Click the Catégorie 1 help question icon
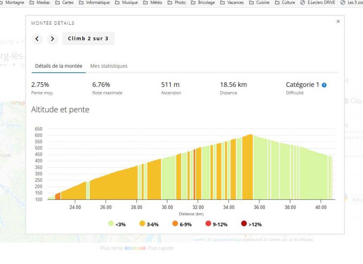The width and height of the screenshot is (363, 264). point(324,85)
